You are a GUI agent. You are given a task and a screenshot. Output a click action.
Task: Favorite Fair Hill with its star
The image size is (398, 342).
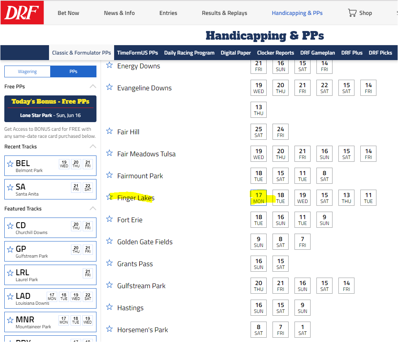coord(109,131)
